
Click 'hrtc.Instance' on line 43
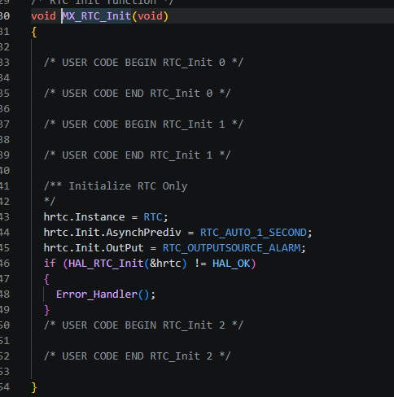point(85,217)
